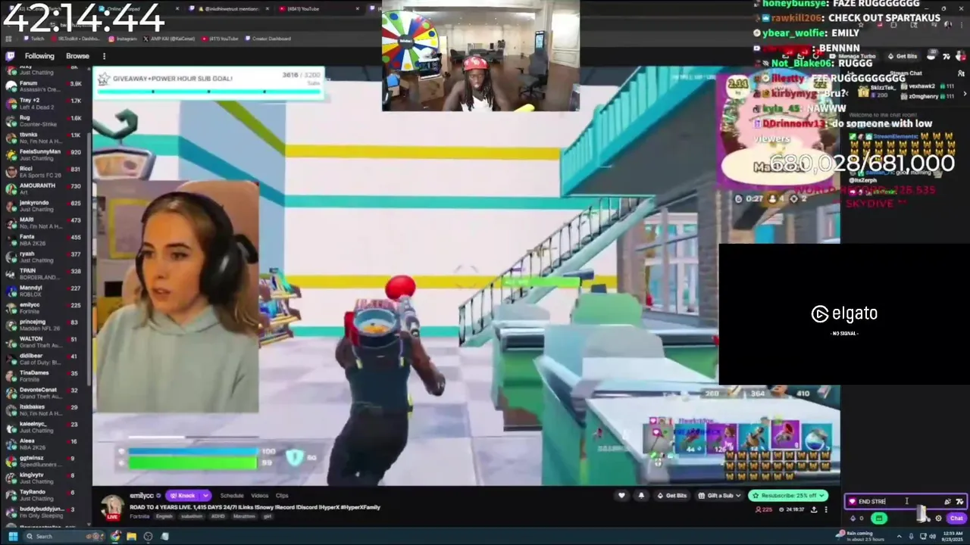Click the English stream tag

coord(164,516)
